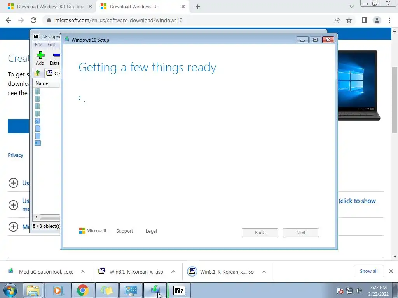Open MediaCreationTool.exe download options chevron
This screenshot has width=398, height=298.
(x=83, y=272)
